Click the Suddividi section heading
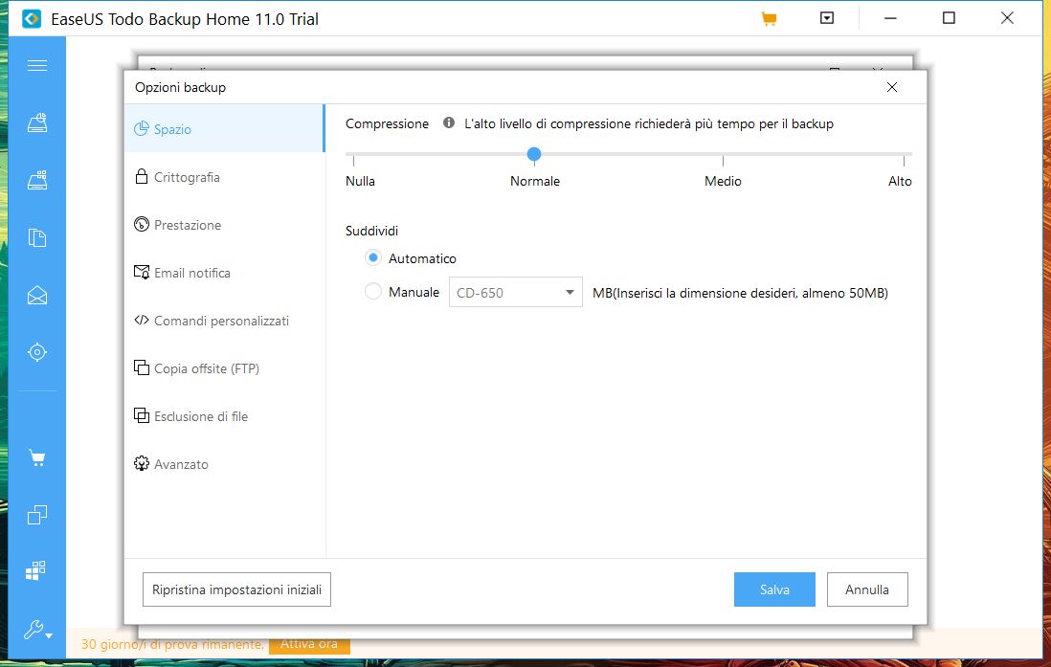Image resolution: width=1051 pixels, height=667 pixels. 371,231
